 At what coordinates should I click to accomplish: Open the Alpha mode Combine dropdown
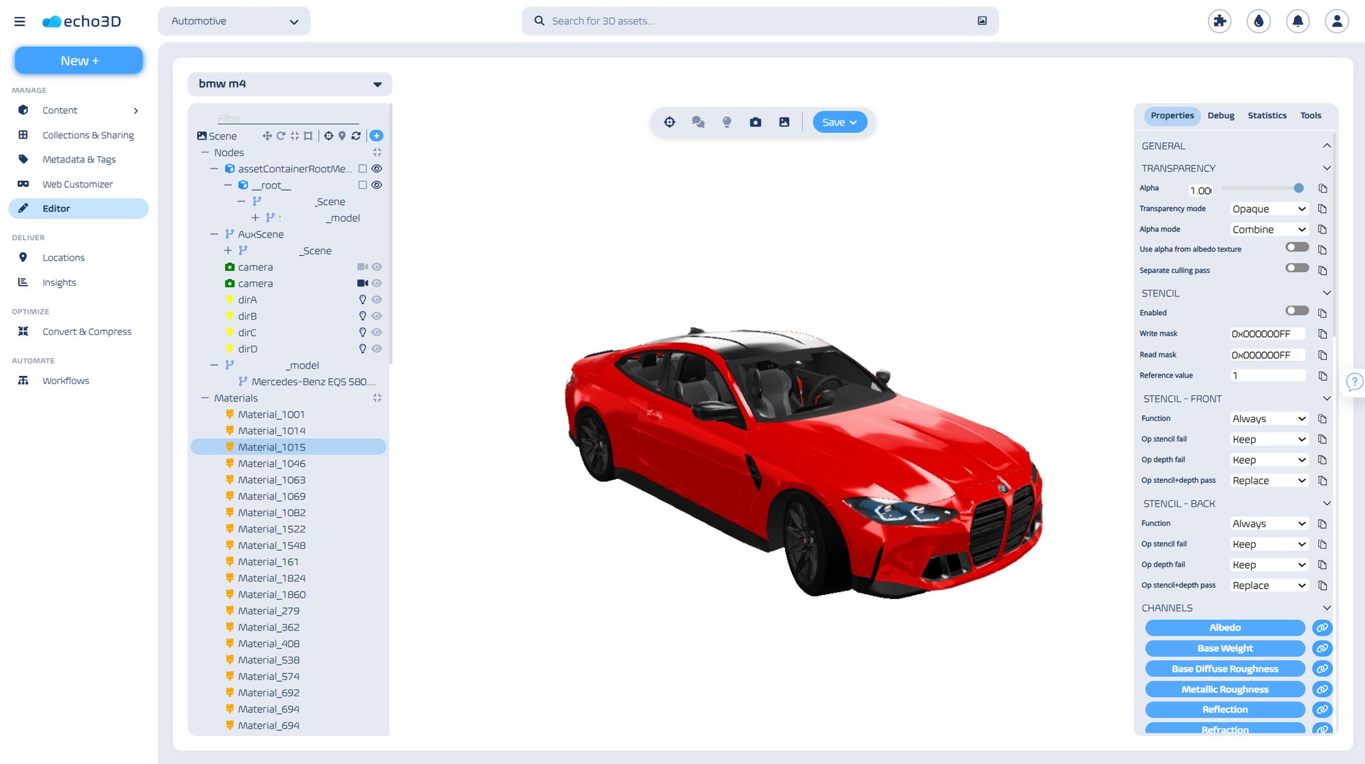1269,229
